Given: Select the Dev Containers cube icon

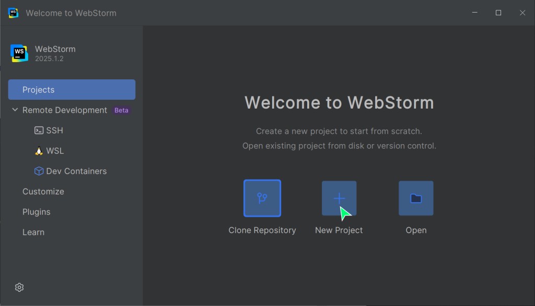Looking at the screenshot, I should point(39,171).
